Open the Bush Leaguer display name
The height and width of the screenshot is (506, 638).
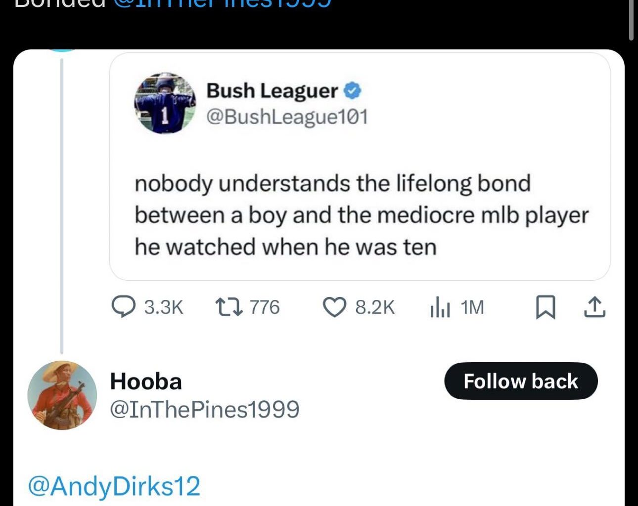[x=272, y=90]
